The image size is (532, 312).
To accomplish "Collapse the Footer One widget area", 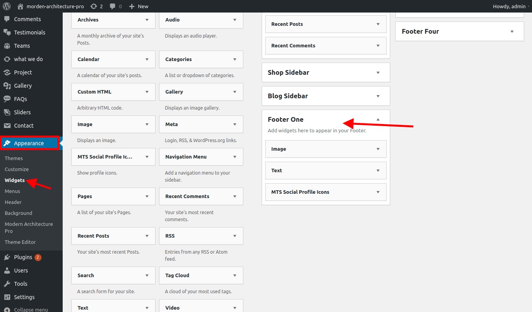I will click(378, 119).
